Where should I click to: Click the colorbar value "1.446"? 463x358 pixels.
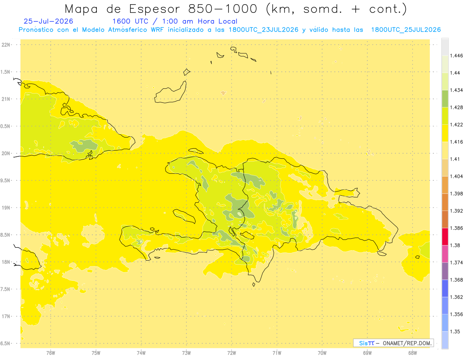tap(456, 56)
